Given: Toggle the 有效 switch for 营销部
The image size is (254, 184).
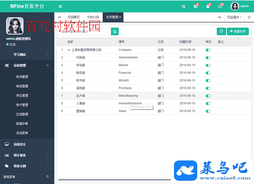Looking at the screenshot, I should click(208, 111).
